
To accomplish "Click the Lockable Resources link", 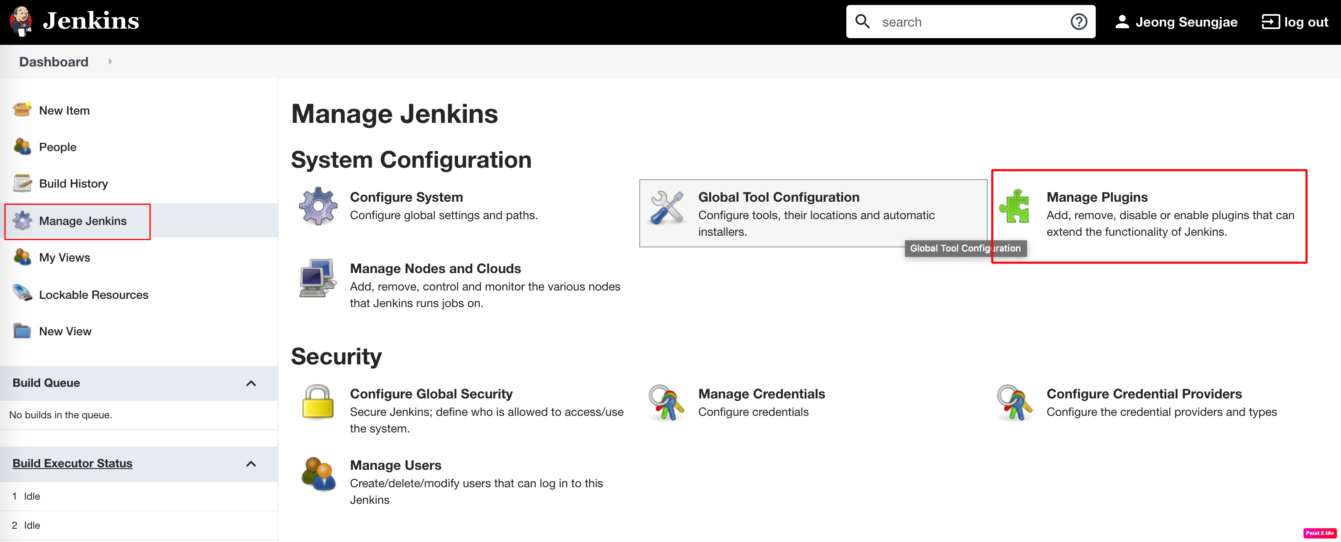I will (x=93, y=294).
